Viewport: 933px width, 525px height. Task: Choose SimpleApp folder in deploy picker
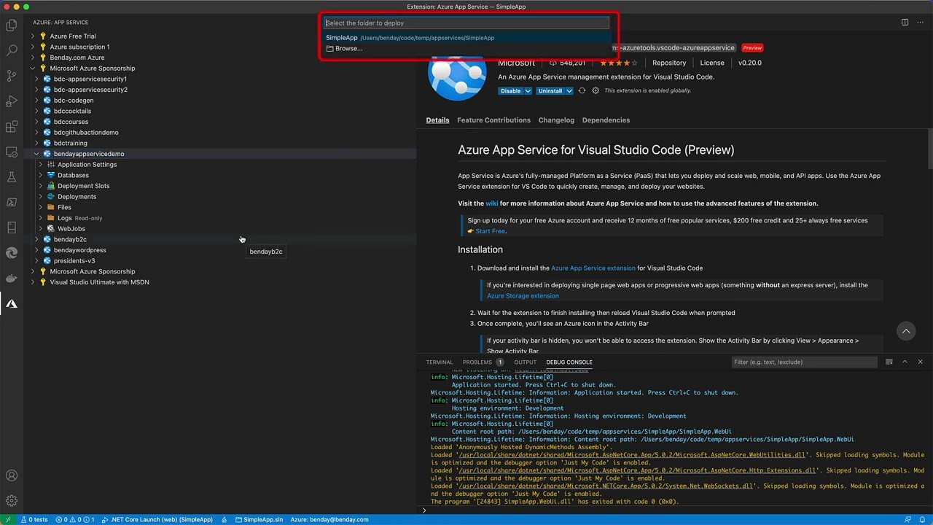click(466, 38)
